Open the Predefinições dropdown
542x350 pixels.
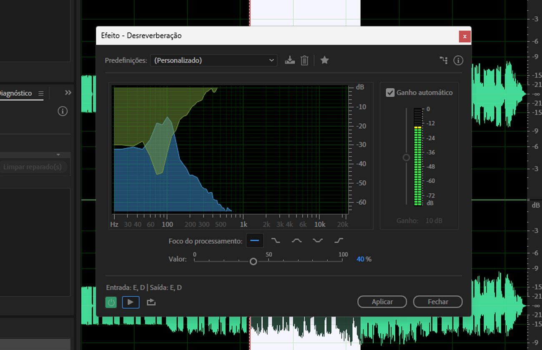[x=213, y=60]
